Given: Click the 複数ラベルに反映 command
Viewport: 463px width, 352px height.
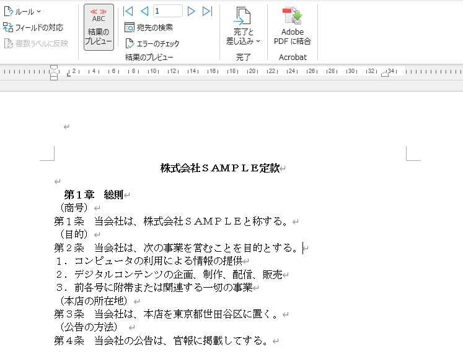Looking at the screenshot, I should pyautogui.click(x=36, y=44).
